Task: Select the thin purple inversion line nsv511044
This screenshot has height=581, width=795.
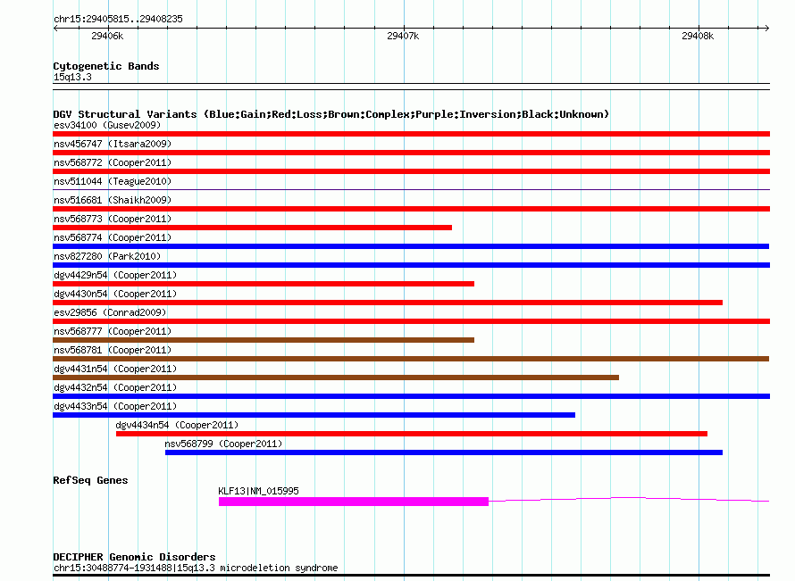Action: point(411,190)
